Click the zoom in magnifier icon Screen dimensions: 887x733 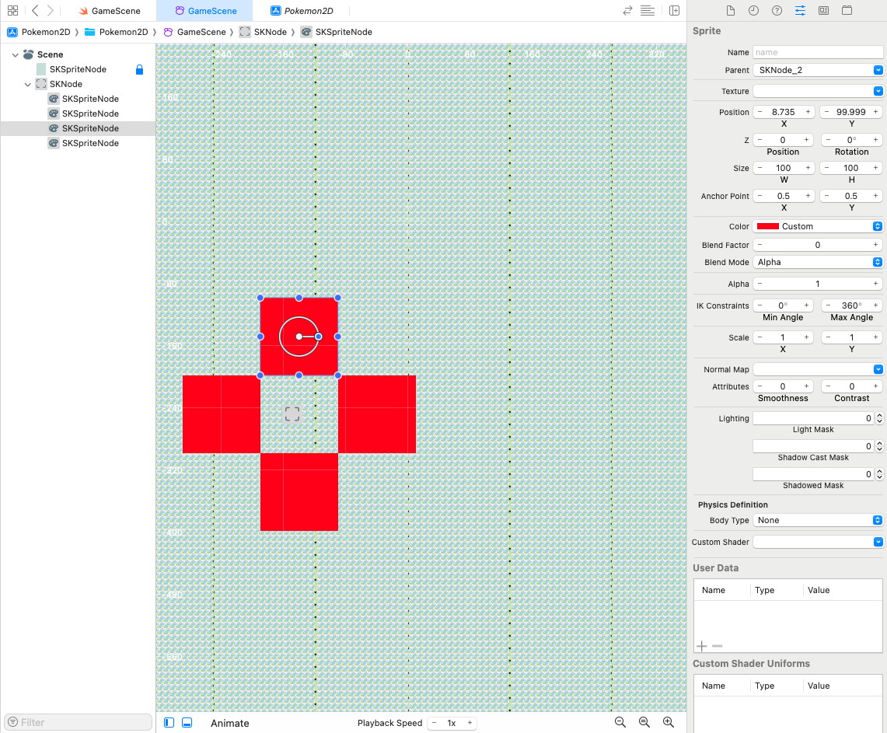[669, 722]
